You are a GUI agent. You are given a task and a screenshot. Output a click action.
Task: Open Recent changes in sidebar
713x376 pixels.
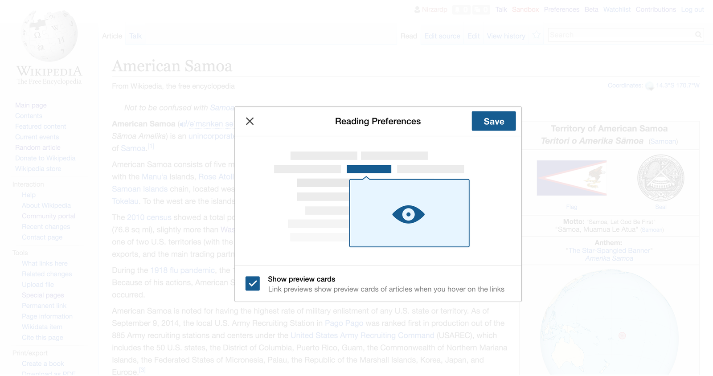(46, 227)
